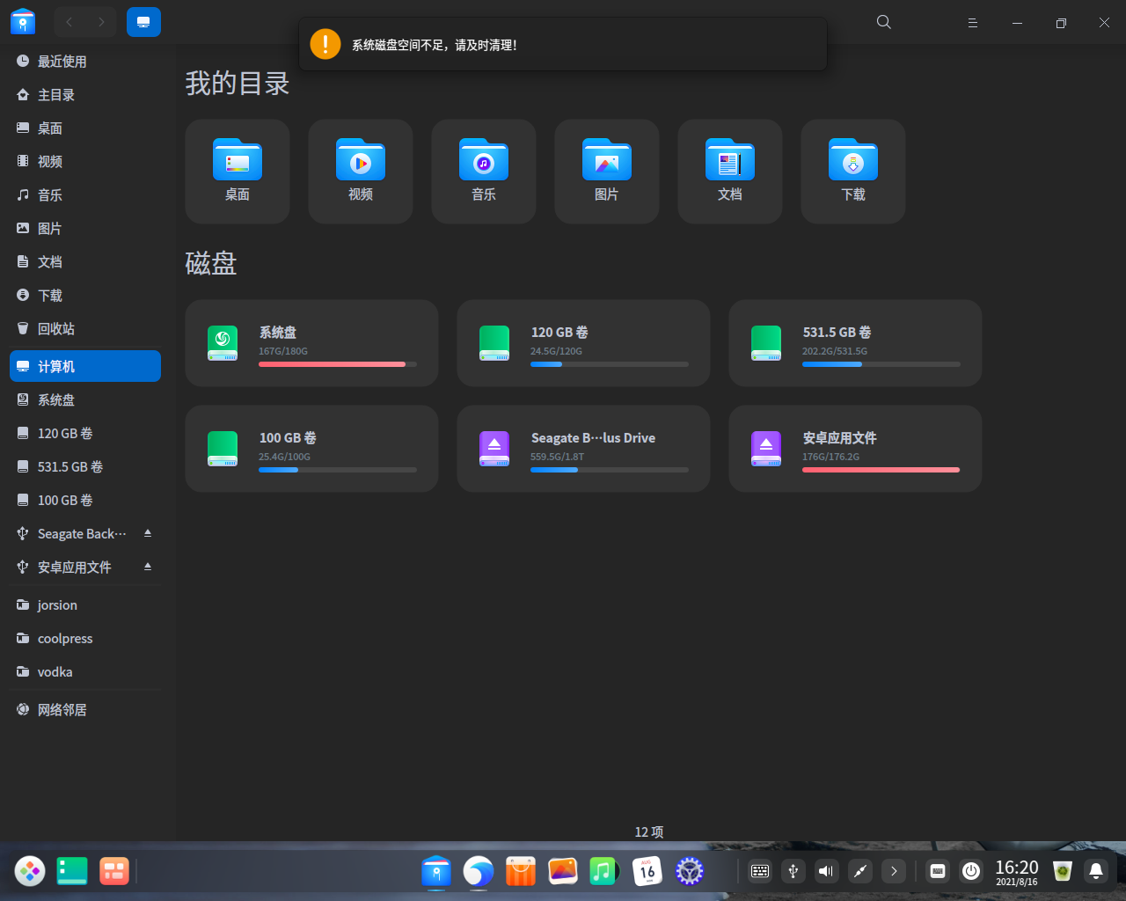
Task: Open the volume control in dock
Action: pyautogui.click(x=826, y=871)
